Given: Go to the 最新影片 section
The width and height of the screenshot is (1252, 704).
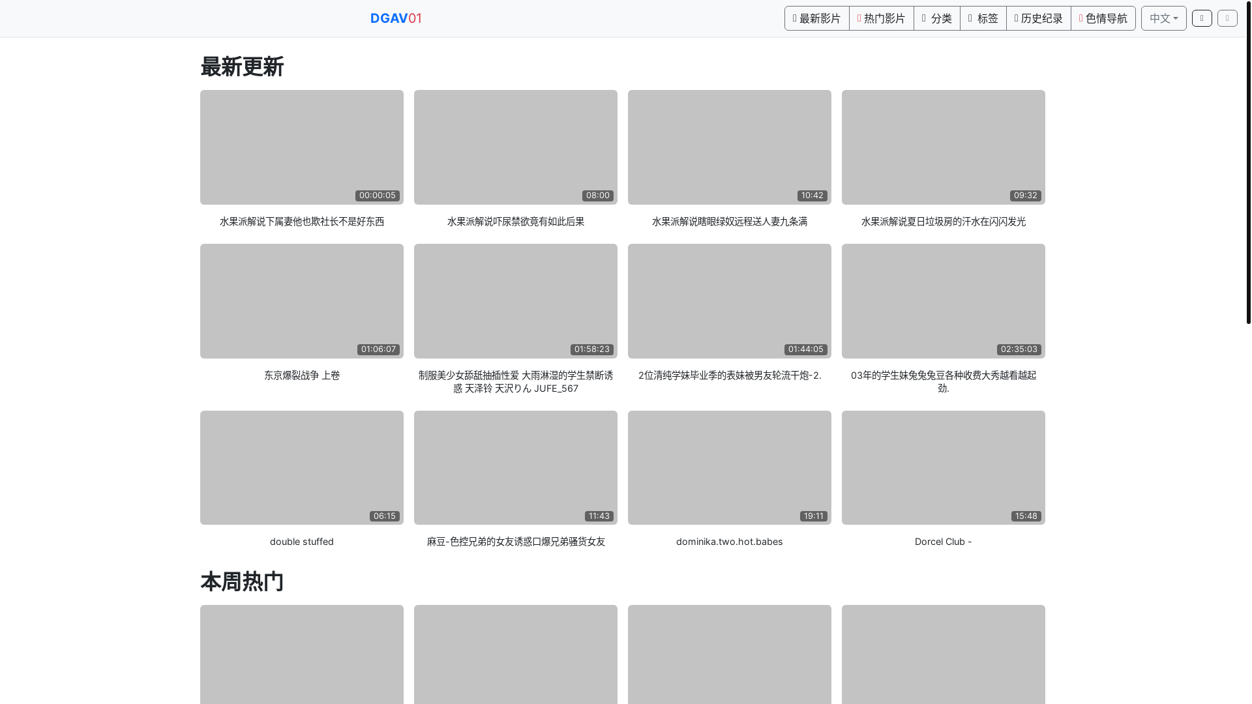Looking at the screenshot, I should pyautogui.click(x=816, y=18).
